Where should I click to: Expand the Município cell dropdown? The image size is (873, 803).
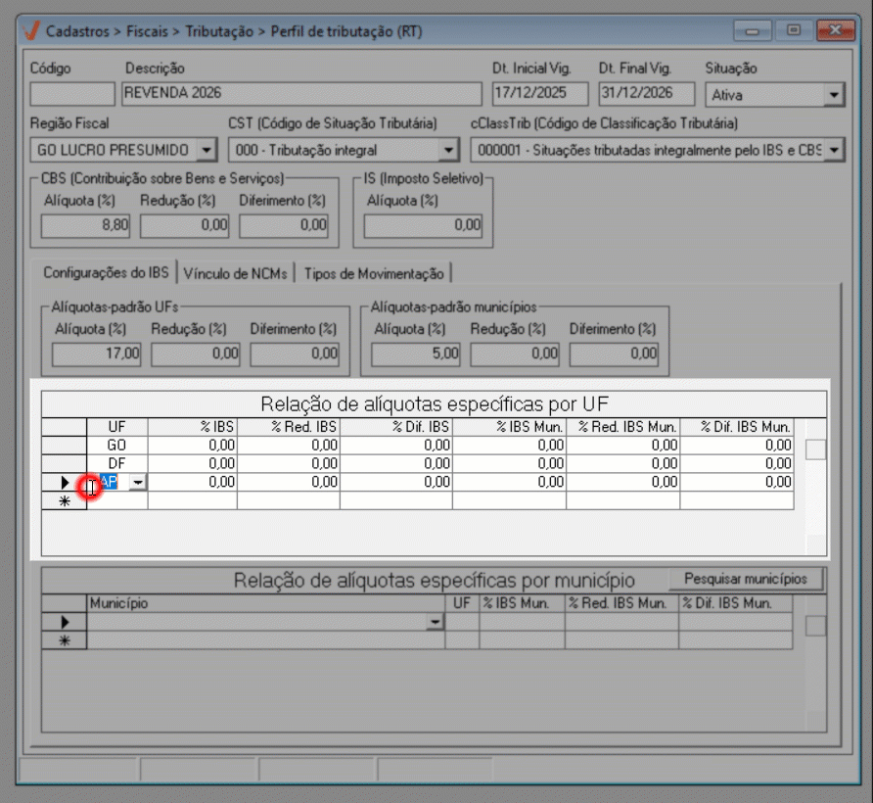[435, 623]
